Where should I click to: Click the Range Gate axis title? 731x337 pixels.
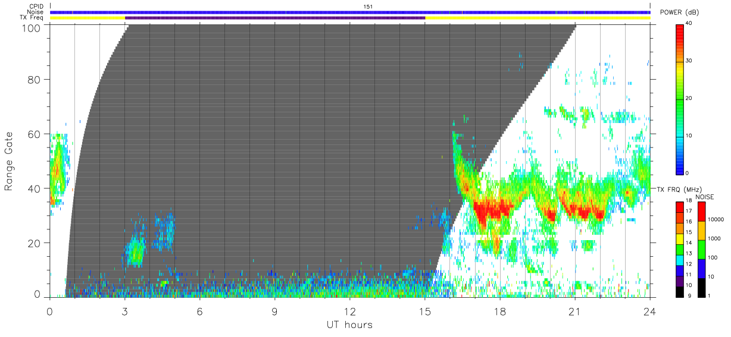(9, 161)
